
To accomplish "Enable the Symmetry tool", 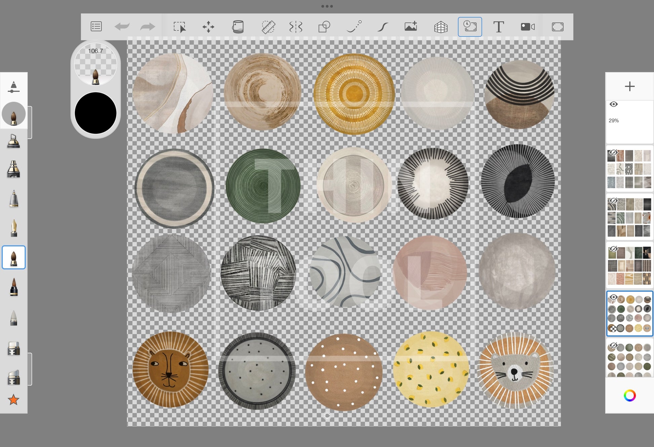I will 296,27.
